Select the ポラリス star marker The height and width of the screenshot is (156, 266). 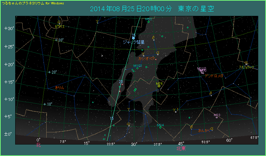(x=59, y=24)
